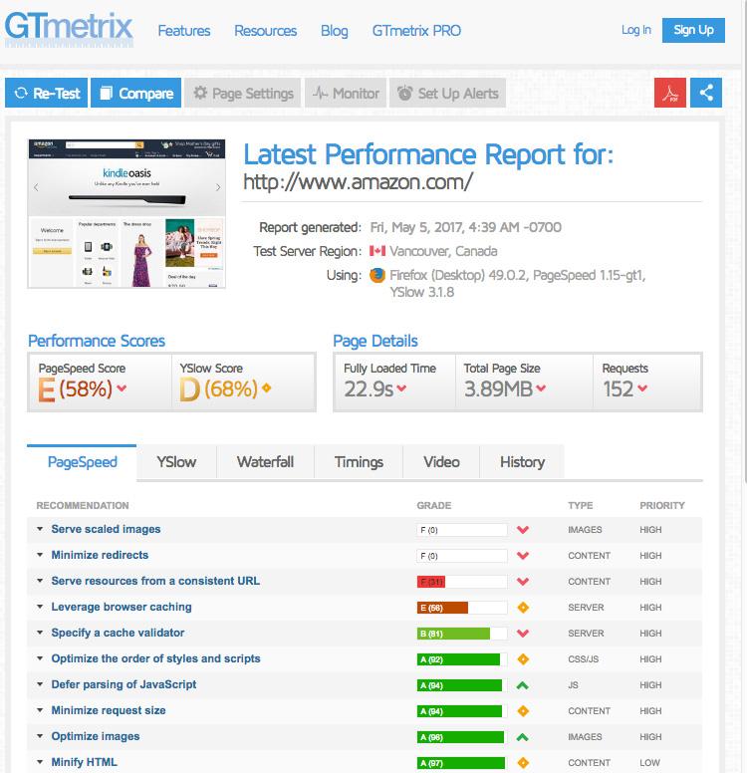
Task: Expand Minimize redirects recommendation
Action: pos(40,555)
